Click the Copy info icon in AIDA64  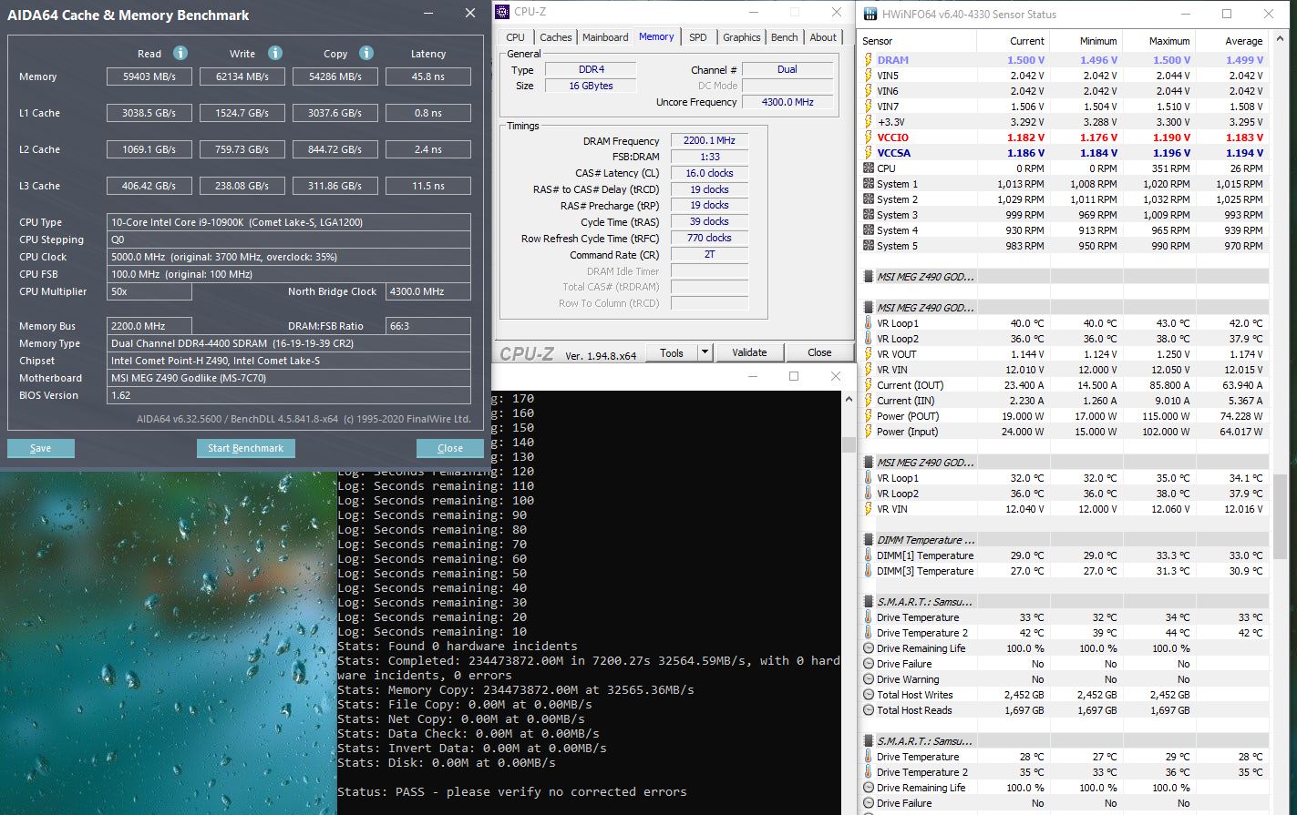pyautogui.click(x=366, y=53)
